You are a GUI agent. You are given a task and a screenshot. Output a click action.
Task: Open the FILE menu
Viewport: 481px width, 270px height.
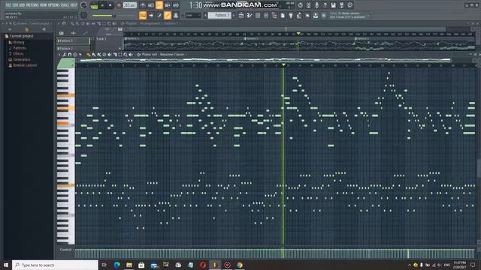[x=8, y=5]
